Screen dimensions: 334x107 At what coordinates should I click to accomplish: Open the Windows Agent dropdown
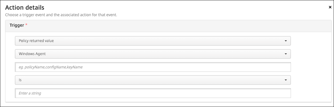[x=153, y=54]
